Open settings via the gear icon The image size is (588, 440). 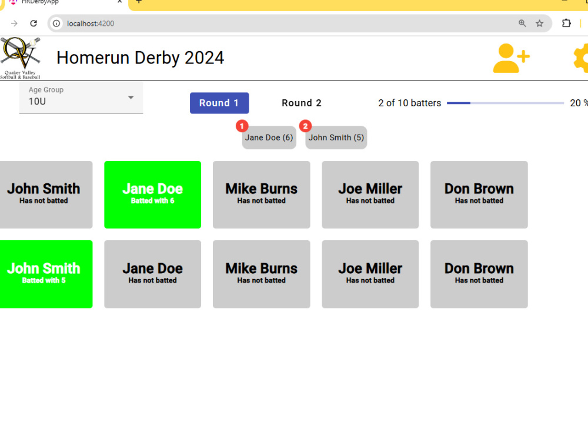click(581, 58)
